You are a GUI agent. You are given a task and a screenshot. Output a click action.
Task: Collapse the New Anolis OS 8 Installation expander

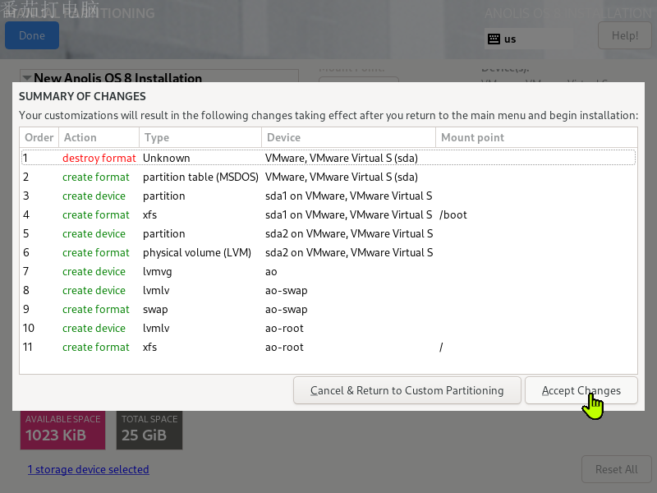[27, 78]
